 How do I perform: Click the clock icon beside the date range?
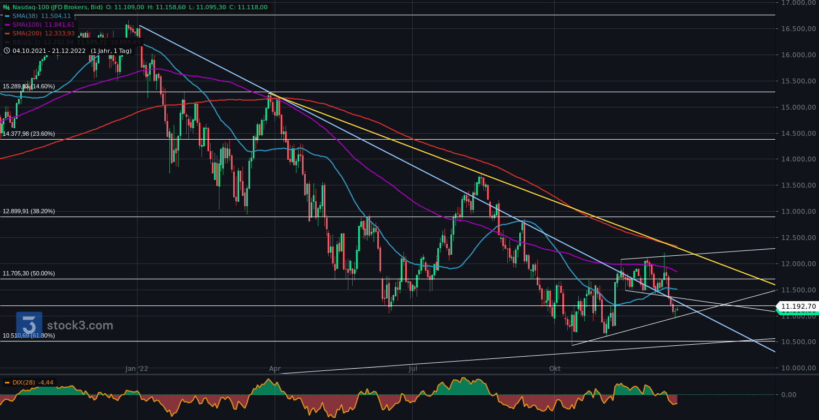click(7, 51)
